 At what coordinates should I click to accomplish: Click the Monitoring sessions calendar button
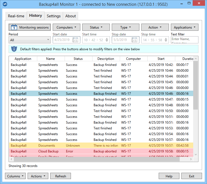(x=30, y=27)
